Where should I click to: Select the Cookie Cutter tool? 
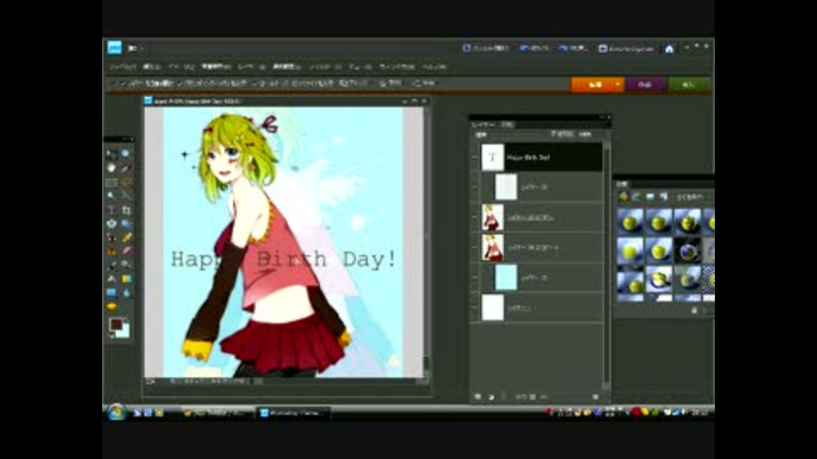(x=111, y=224)
